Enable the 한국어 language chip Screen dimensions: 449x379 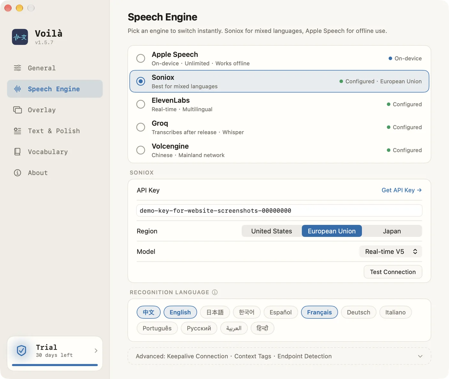(x=247, y=312)
